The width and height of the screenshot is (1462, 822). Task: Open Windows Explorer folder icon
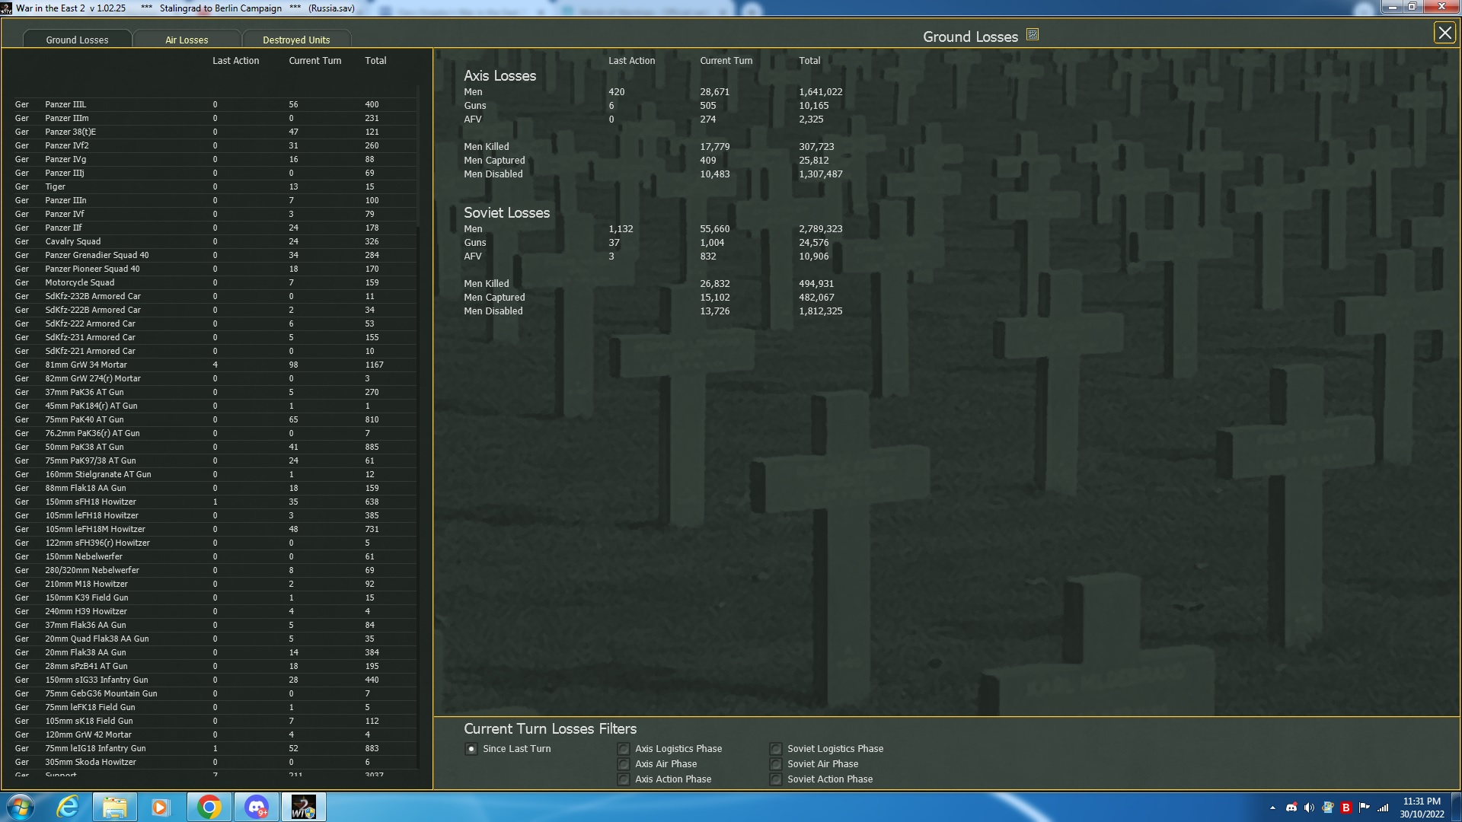(x=115, y=807)
